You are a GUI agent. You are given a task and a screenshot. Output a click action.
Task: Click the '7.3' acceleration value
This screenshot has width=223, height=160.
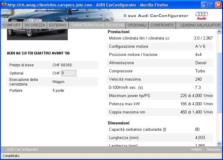click(x=198, y=87)
